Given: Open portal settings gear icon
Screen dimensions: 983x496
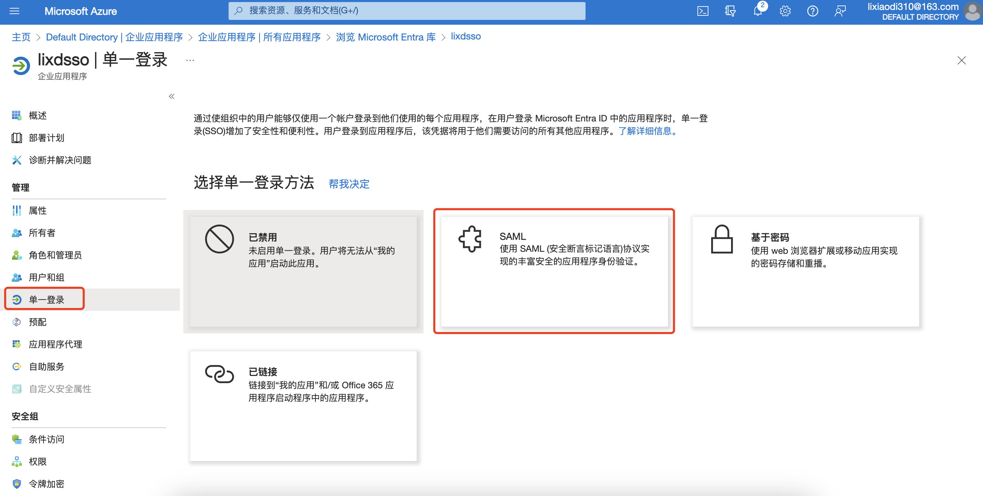Looking at the screenshot, I should (785, 11).
